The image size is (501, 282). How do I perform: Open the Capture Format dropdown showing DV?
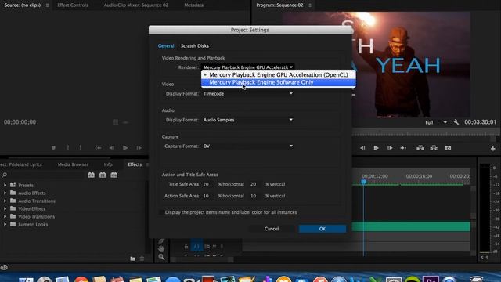pos(248,146)
